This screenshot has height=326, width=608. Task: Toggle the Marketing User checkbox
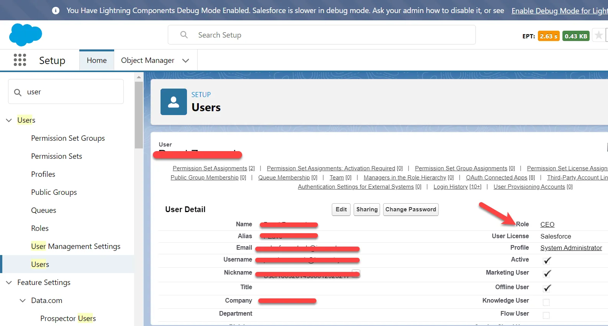tap(547, 273)
